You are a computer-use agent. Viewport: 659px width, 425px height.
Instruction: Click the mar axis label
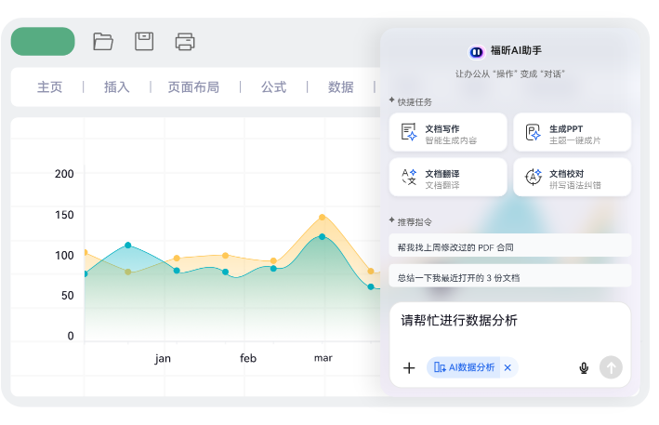[x=323, y=358]
